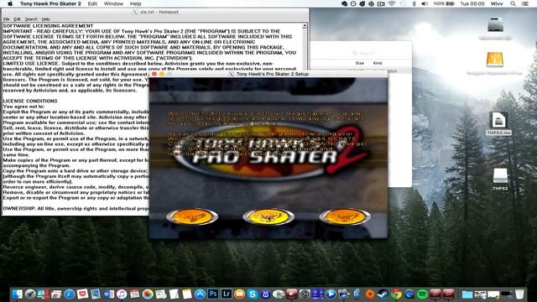Click the right orange button in the Setup window

click(x=345, y=216)
